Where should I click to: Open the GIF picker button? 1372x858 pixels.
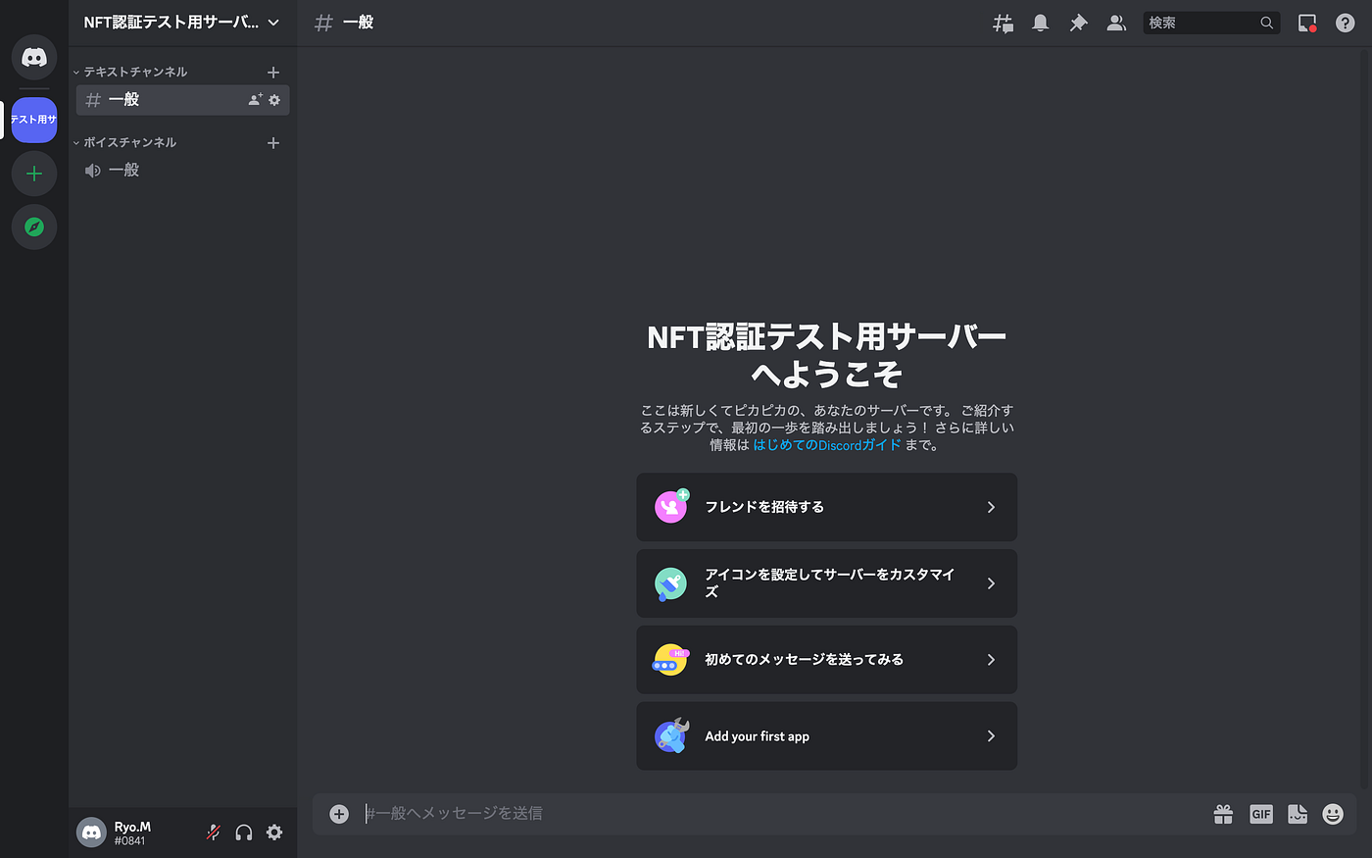coord(1261,814)
